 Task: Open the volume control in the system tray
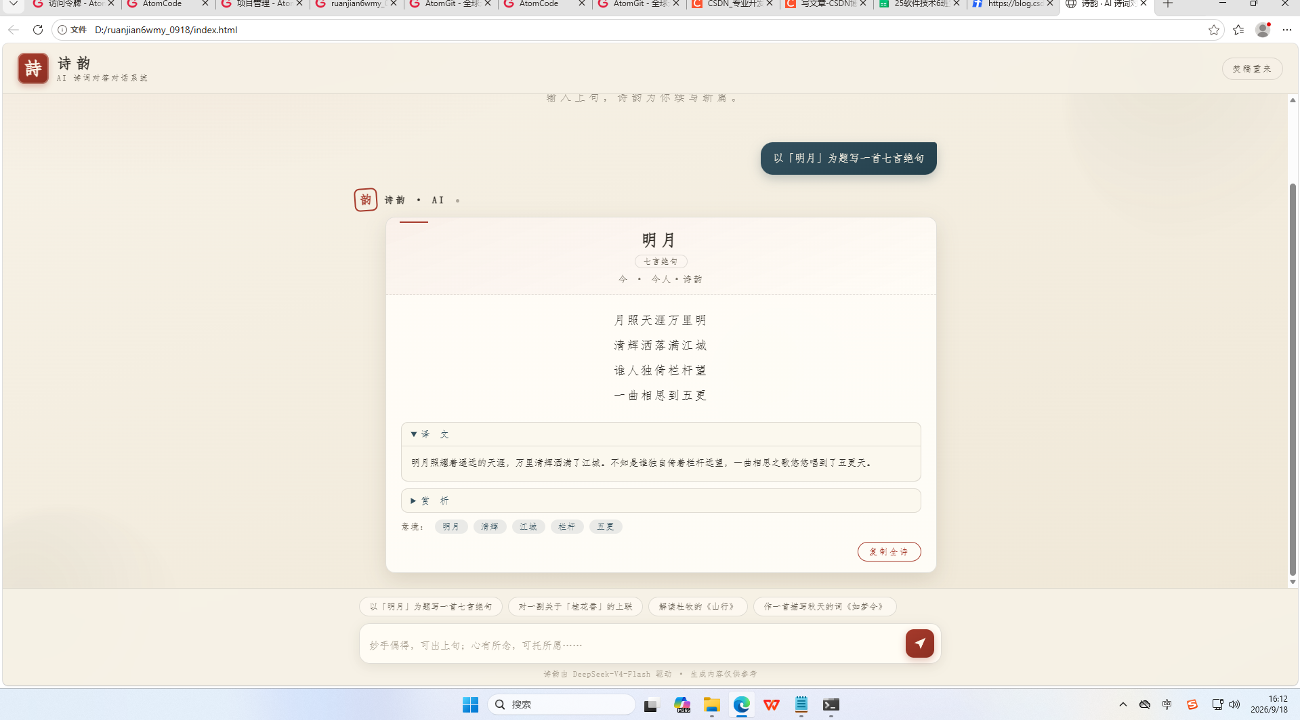pos(1234,704)
